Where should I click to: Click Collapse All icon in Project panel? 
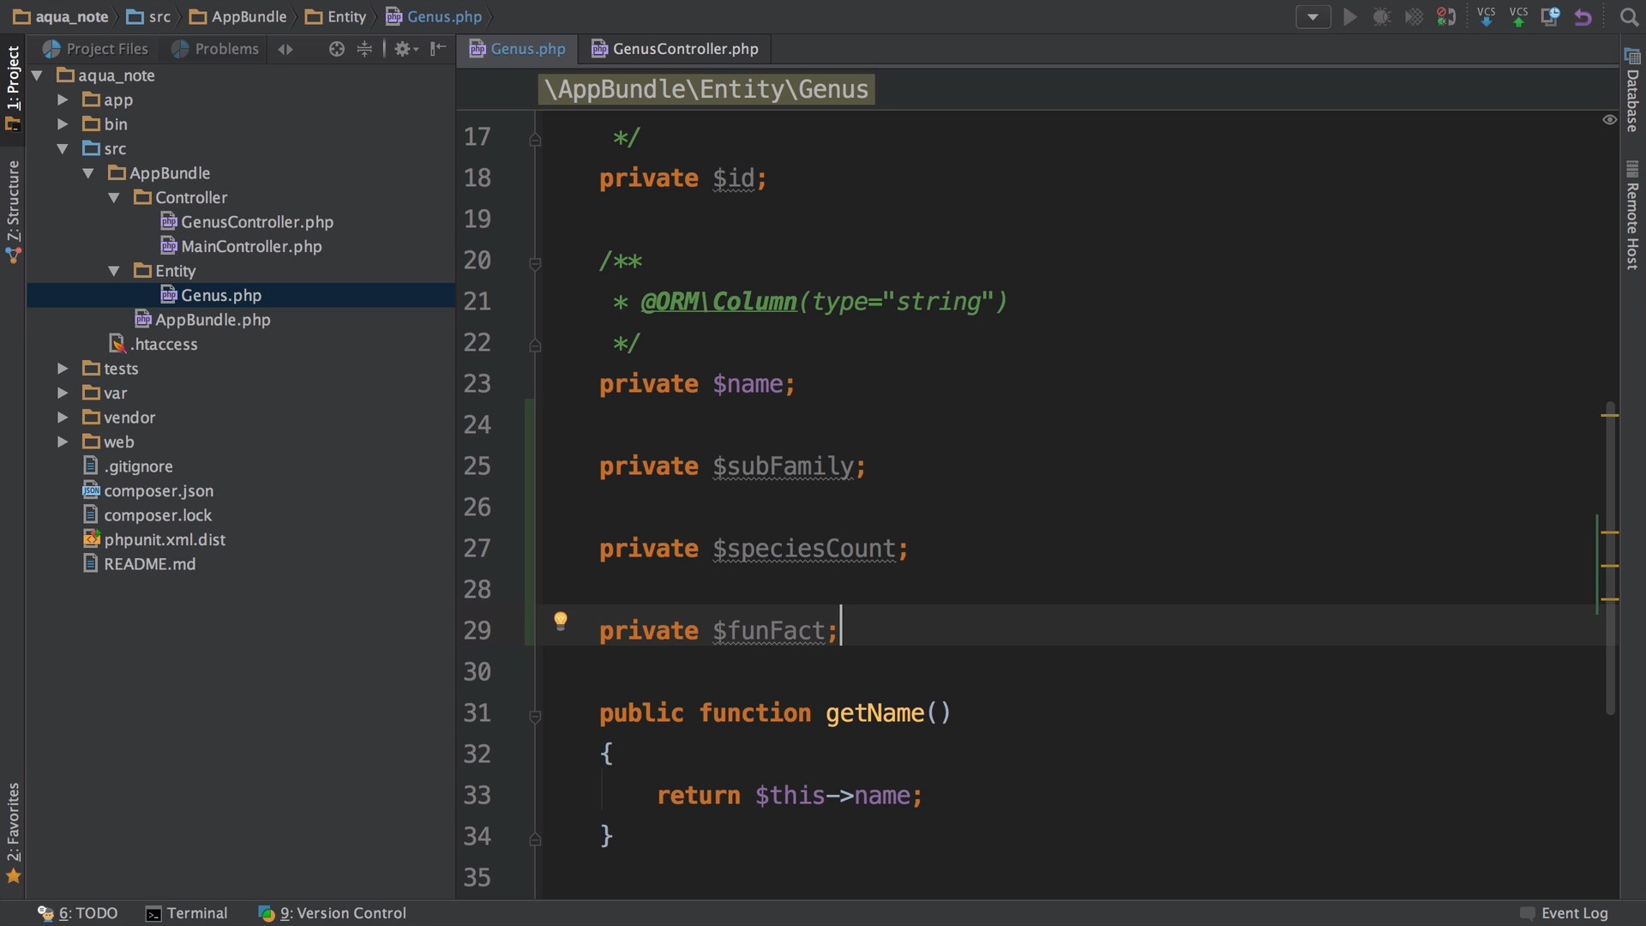tap(364, 49)
